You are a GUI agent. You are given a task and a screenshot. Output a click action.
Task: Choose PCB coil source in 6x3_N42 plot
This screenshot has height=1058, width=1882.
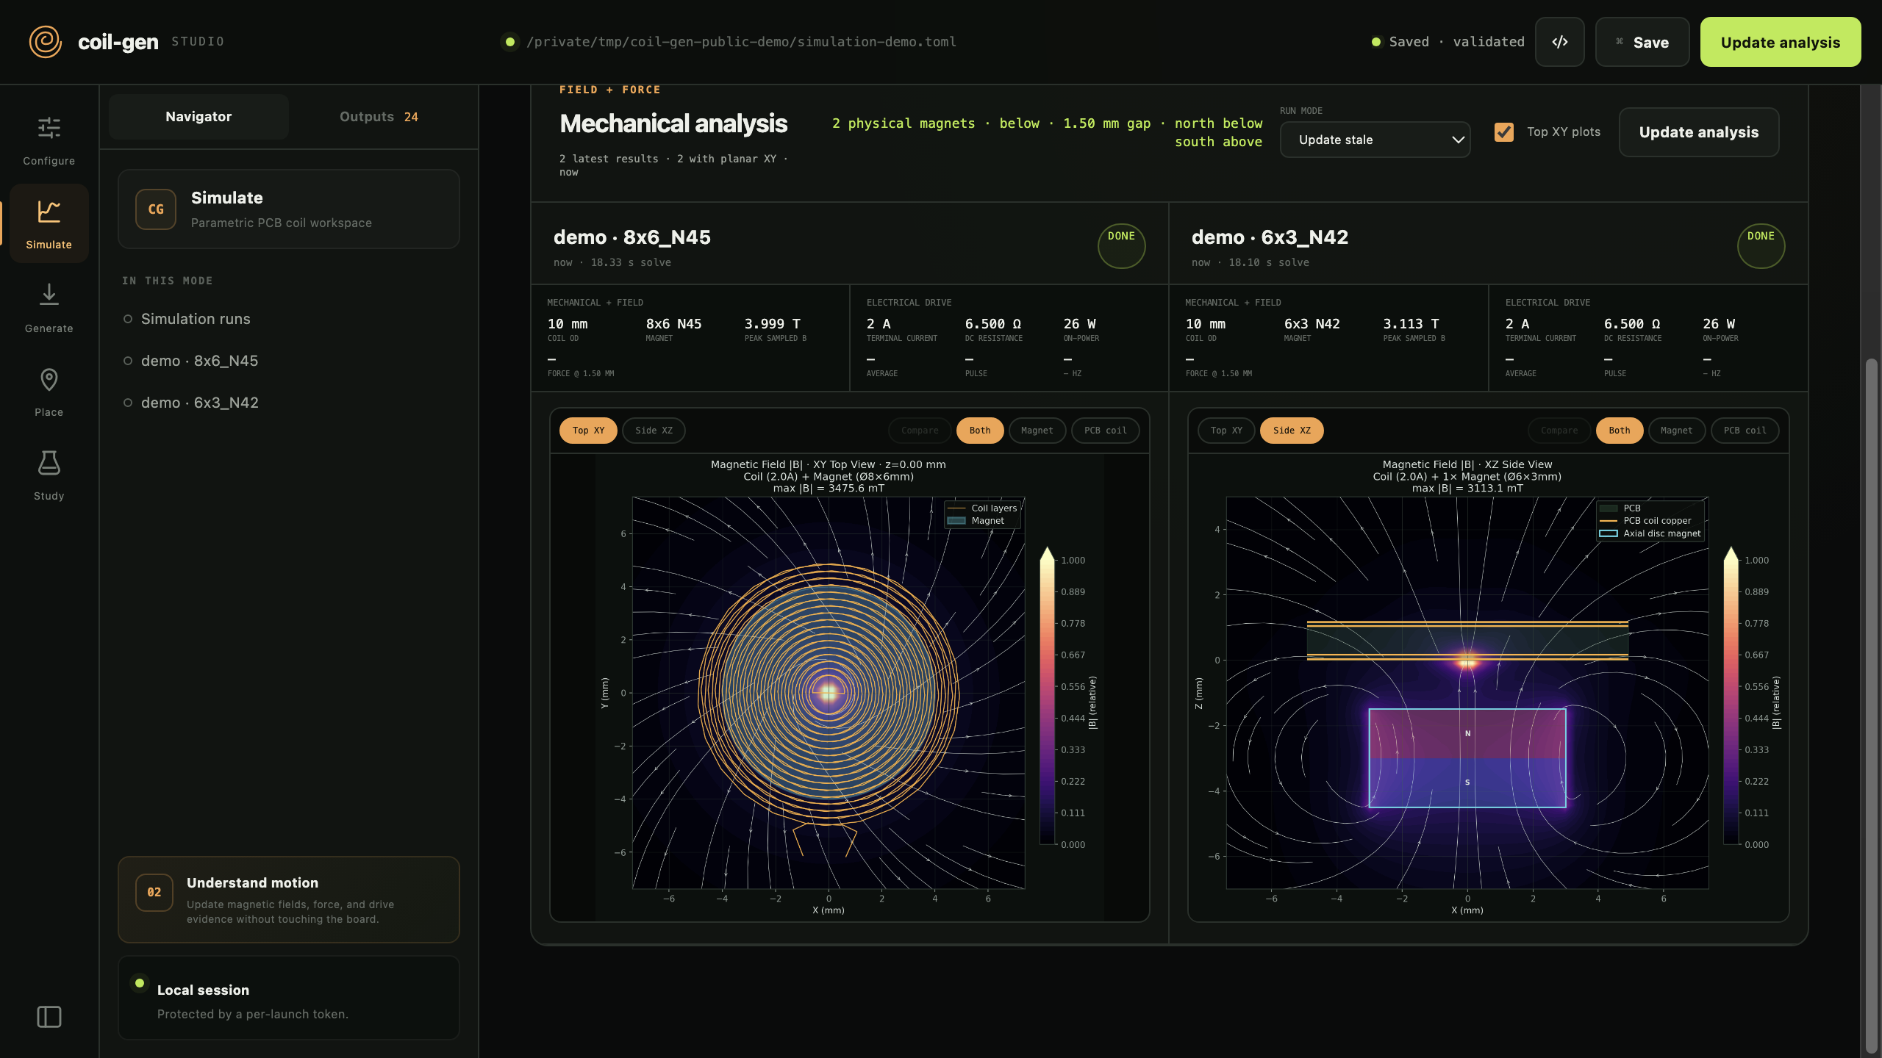(x=1745, y=431)
